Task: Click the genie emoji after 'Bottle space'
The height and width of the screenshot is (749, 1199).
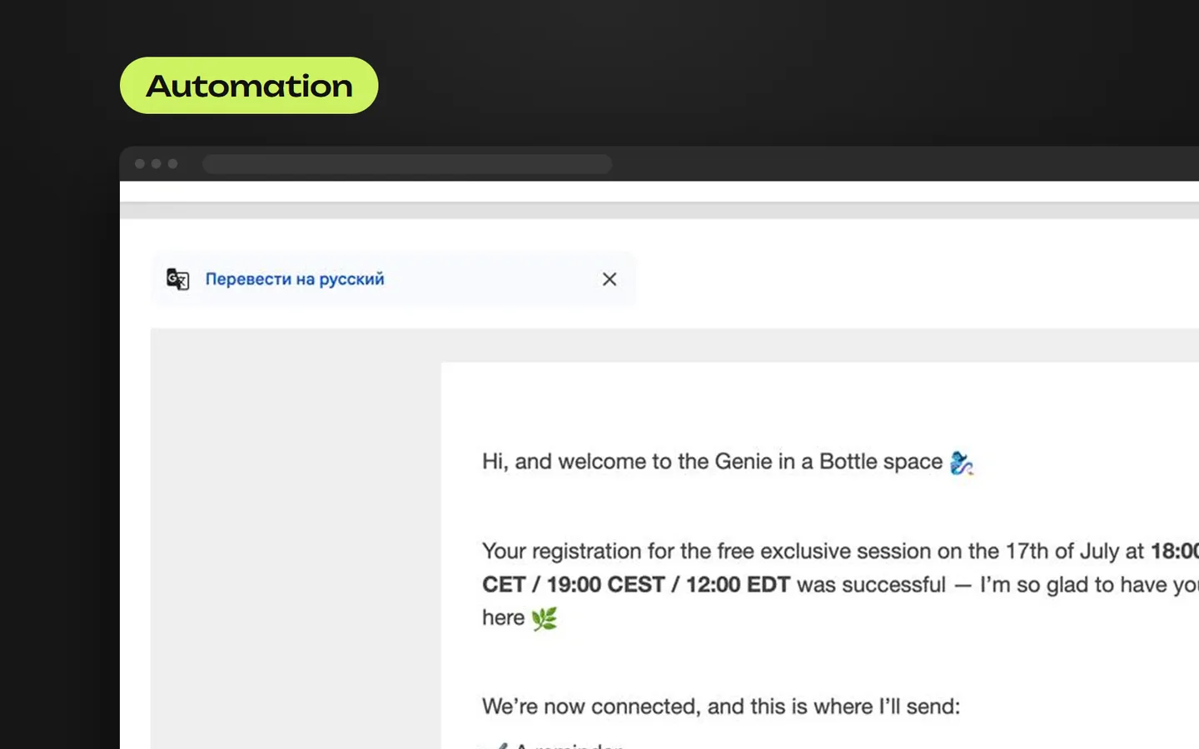Action: pyautogui.click(x=962, y=462)
